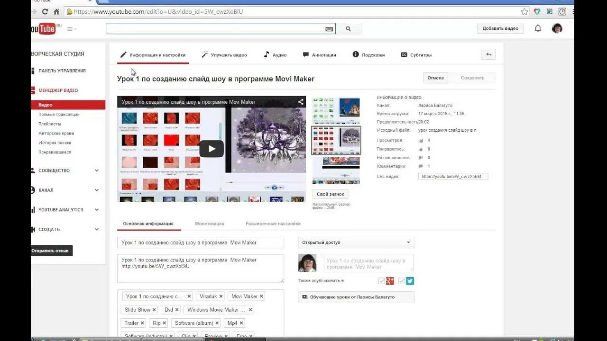Screen dimensions: 607x341
Task: Open the notifications bell
Action: click(x=538, y=28)
